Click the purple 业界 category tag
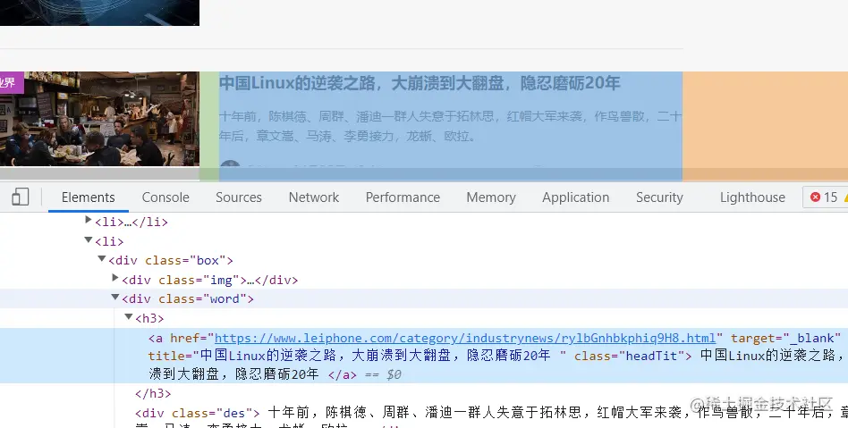The height and width of the screenshot is (428, 848). pyautogui.click(x=12, y=83)
